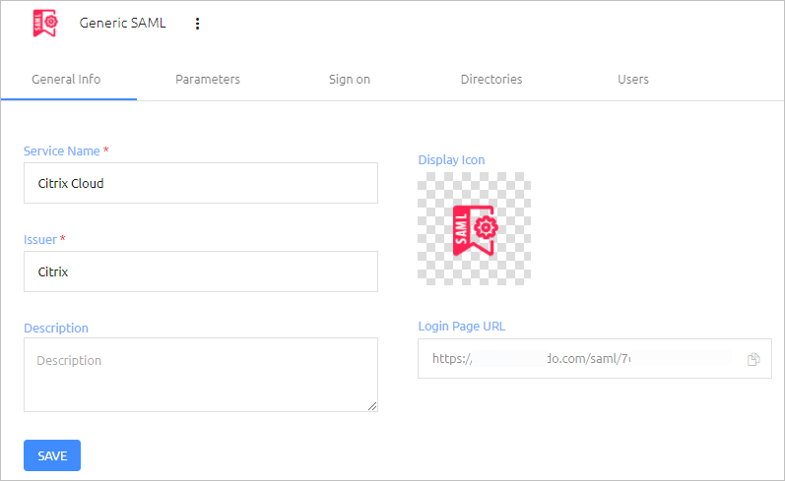This screenshot has width=785, height=481.
Task: Focus the Service Name field containing Citrix Cloud
Action: [x=201, y=183]
